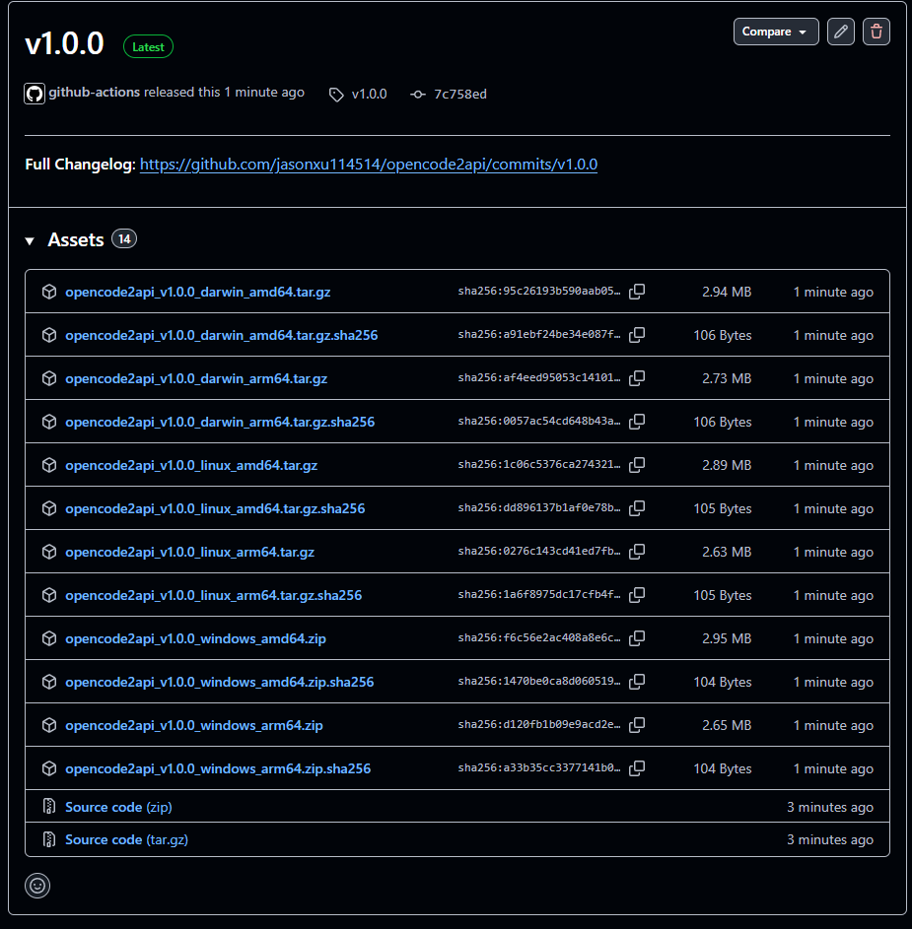
Task: Click '3 minutes ago' on Source code (zip) row
Action: coord(830,807)
